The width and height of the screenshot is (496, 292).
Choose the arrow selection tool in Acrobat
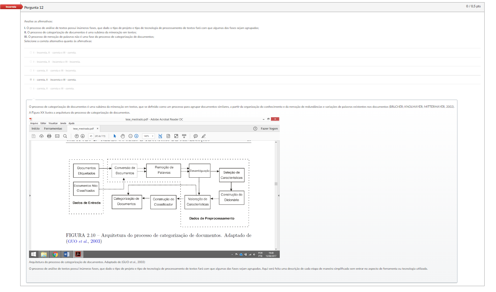tap(115, 136)
